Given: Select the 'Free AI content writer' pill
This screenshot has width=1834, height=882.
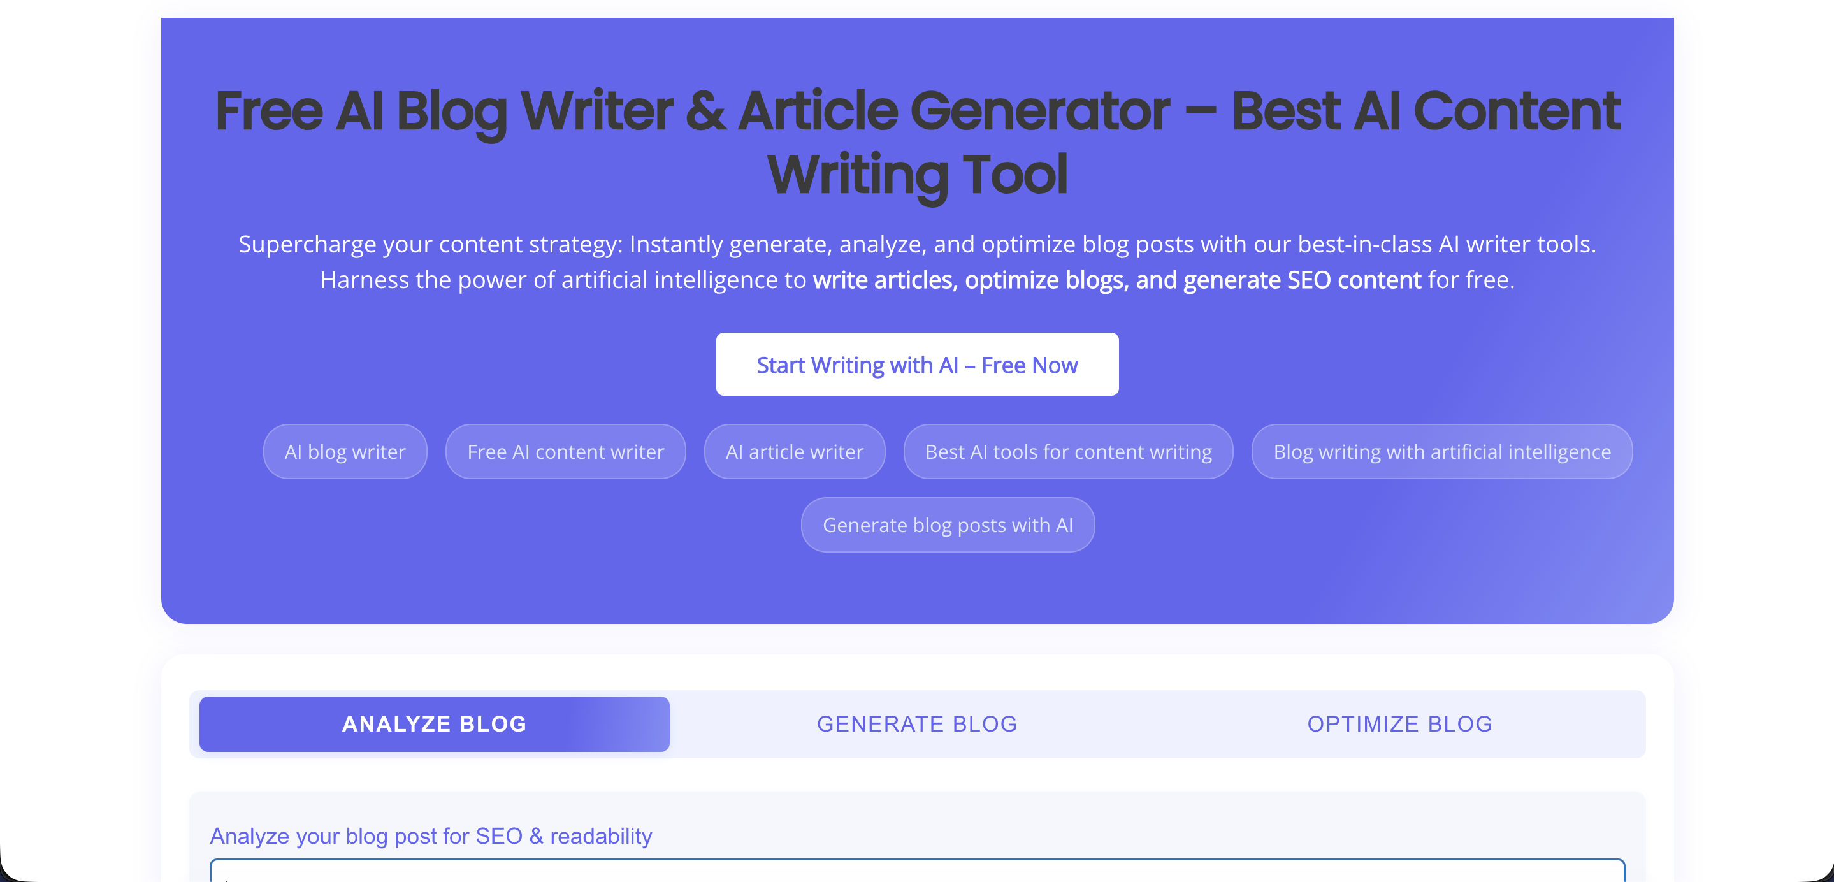Looking at the screenshot, I should tap(565, 452).
